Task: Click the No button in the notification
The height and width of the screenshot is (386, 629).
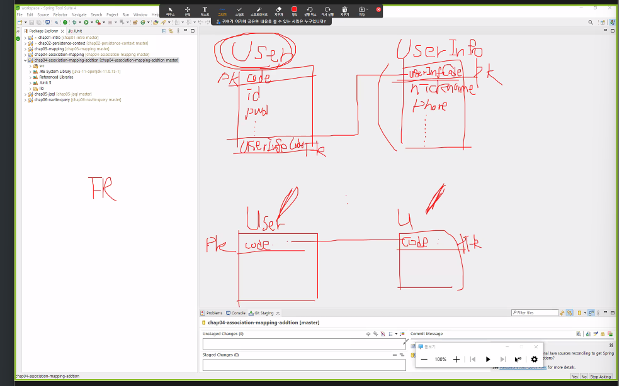Action: coord(584,377)
